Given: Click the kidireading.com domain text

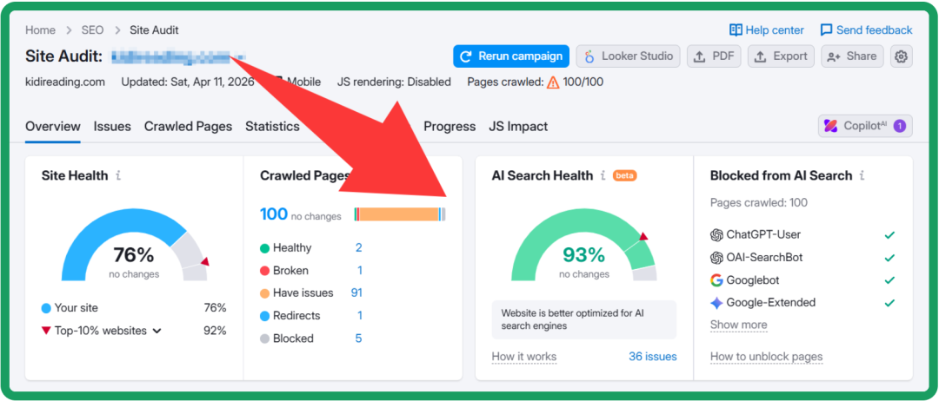Looking at the screenshot, I should 65,82.
